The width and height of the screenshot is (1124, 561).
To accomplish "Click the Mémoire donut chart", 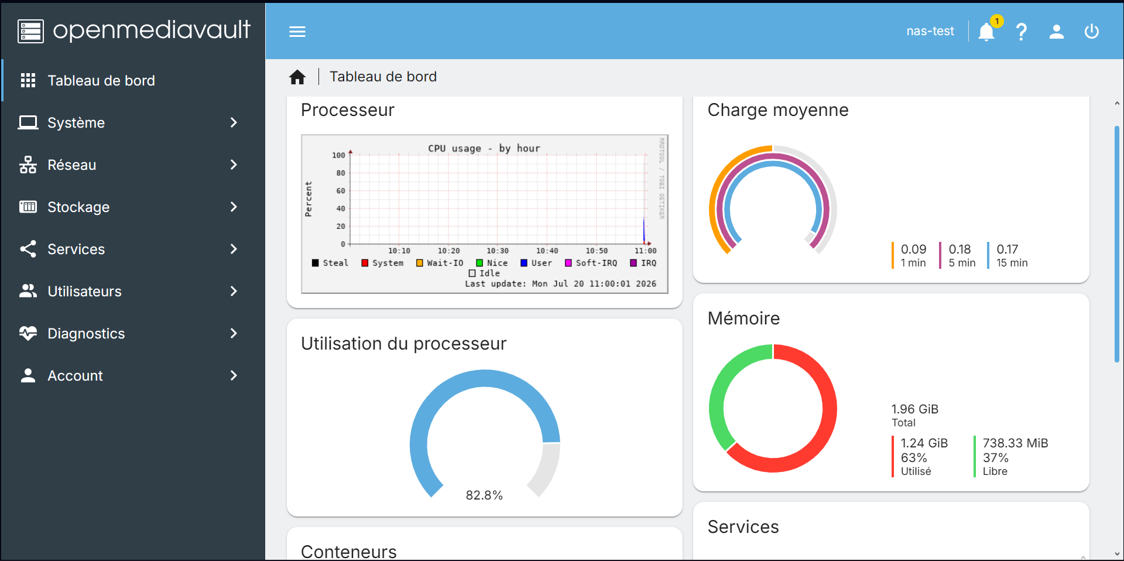I will pyautogui.click(x=773, y=408).
